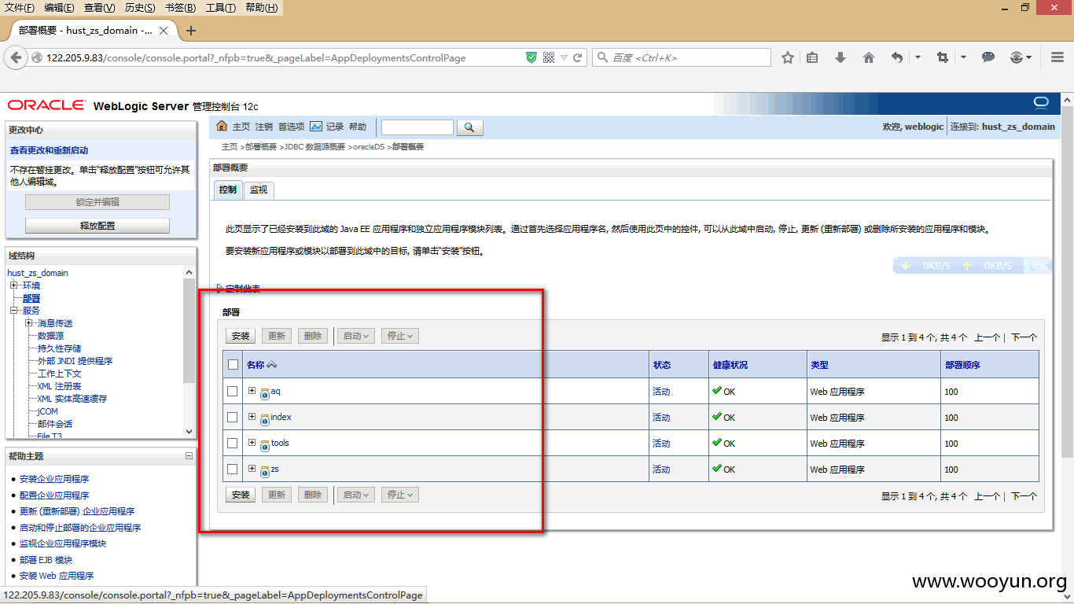Open the top 停止 dropdown button

point(400,336)
